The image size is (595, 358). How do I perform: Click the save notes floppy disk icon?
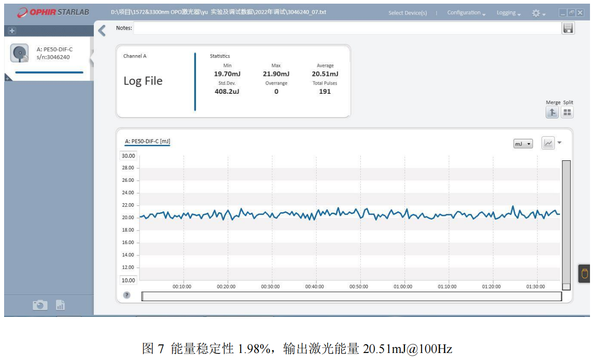point(568,28)
